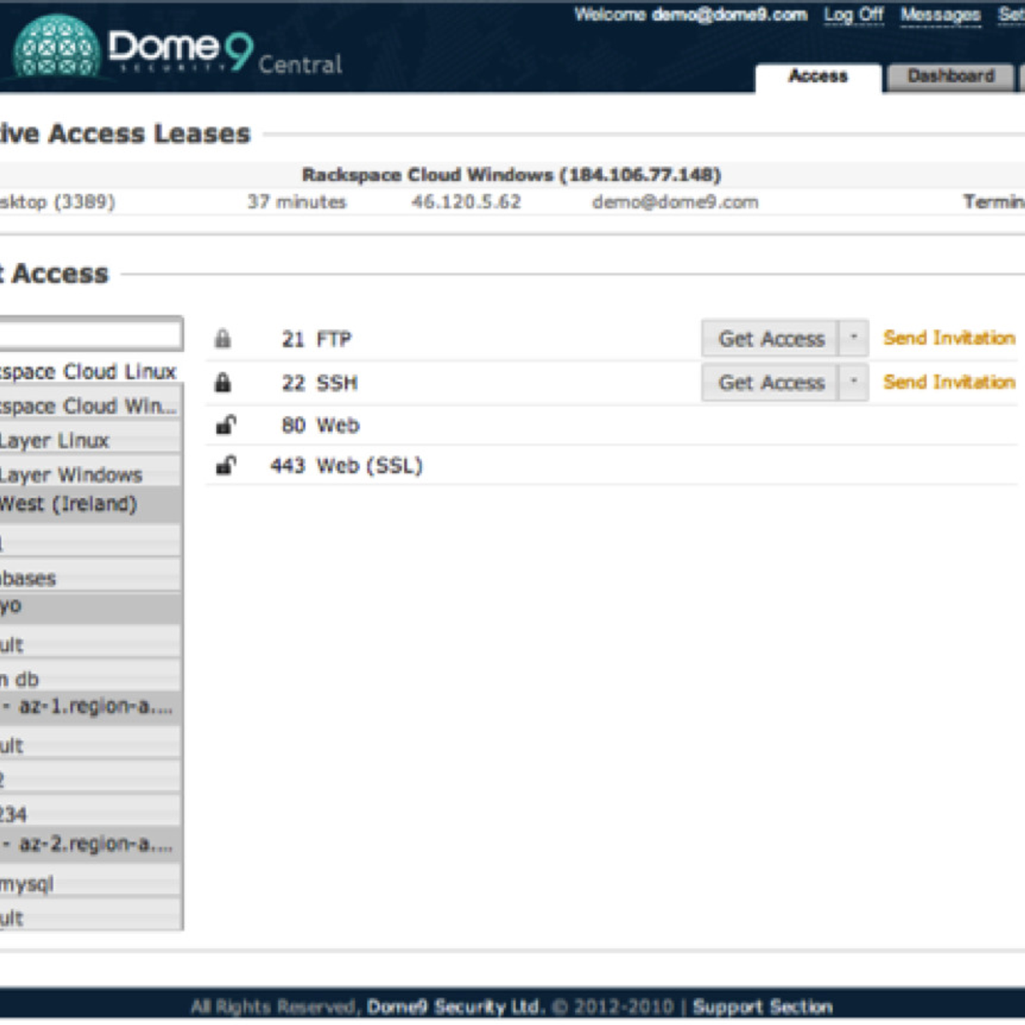
Task: Select the Layer Linux server entry
Action: click(90, 441)
